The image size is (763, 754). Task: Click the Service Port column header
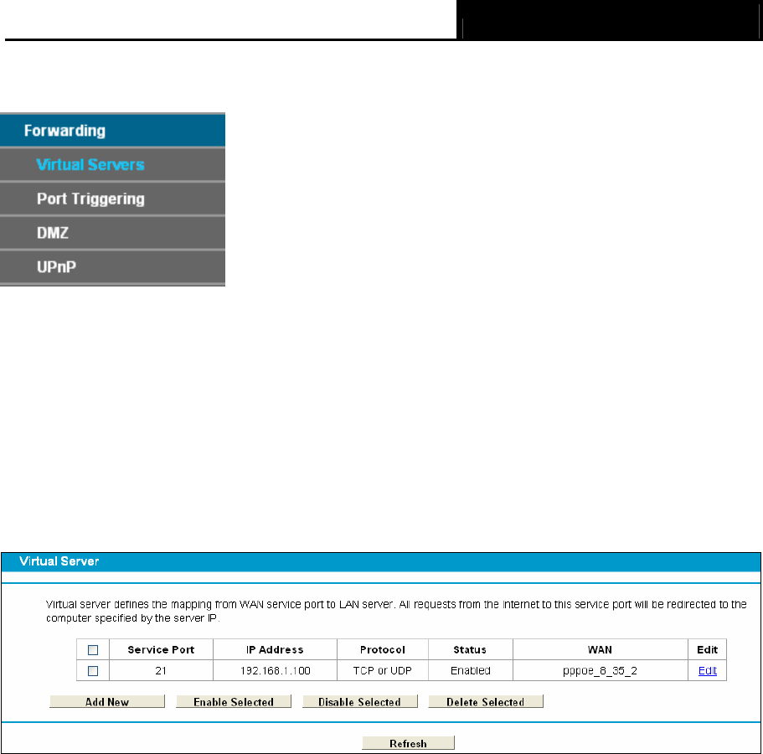click(x=161, y=650)
